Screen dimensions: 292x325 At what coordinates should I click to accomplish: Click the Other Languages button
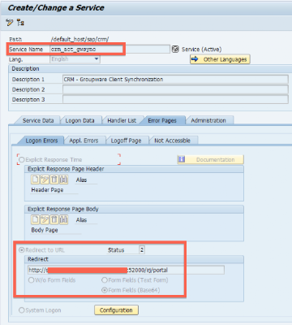[x=220, y=59]
